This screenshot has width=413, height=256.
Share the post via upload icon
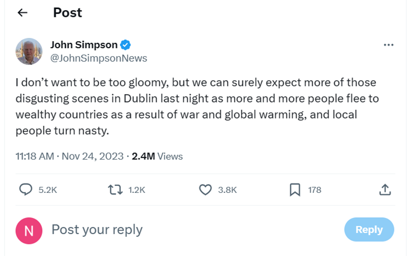pyautogui.click(x=384, y=189)
